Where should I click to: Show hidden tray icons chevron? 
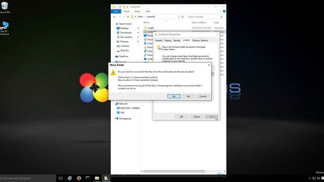(309, 178)
